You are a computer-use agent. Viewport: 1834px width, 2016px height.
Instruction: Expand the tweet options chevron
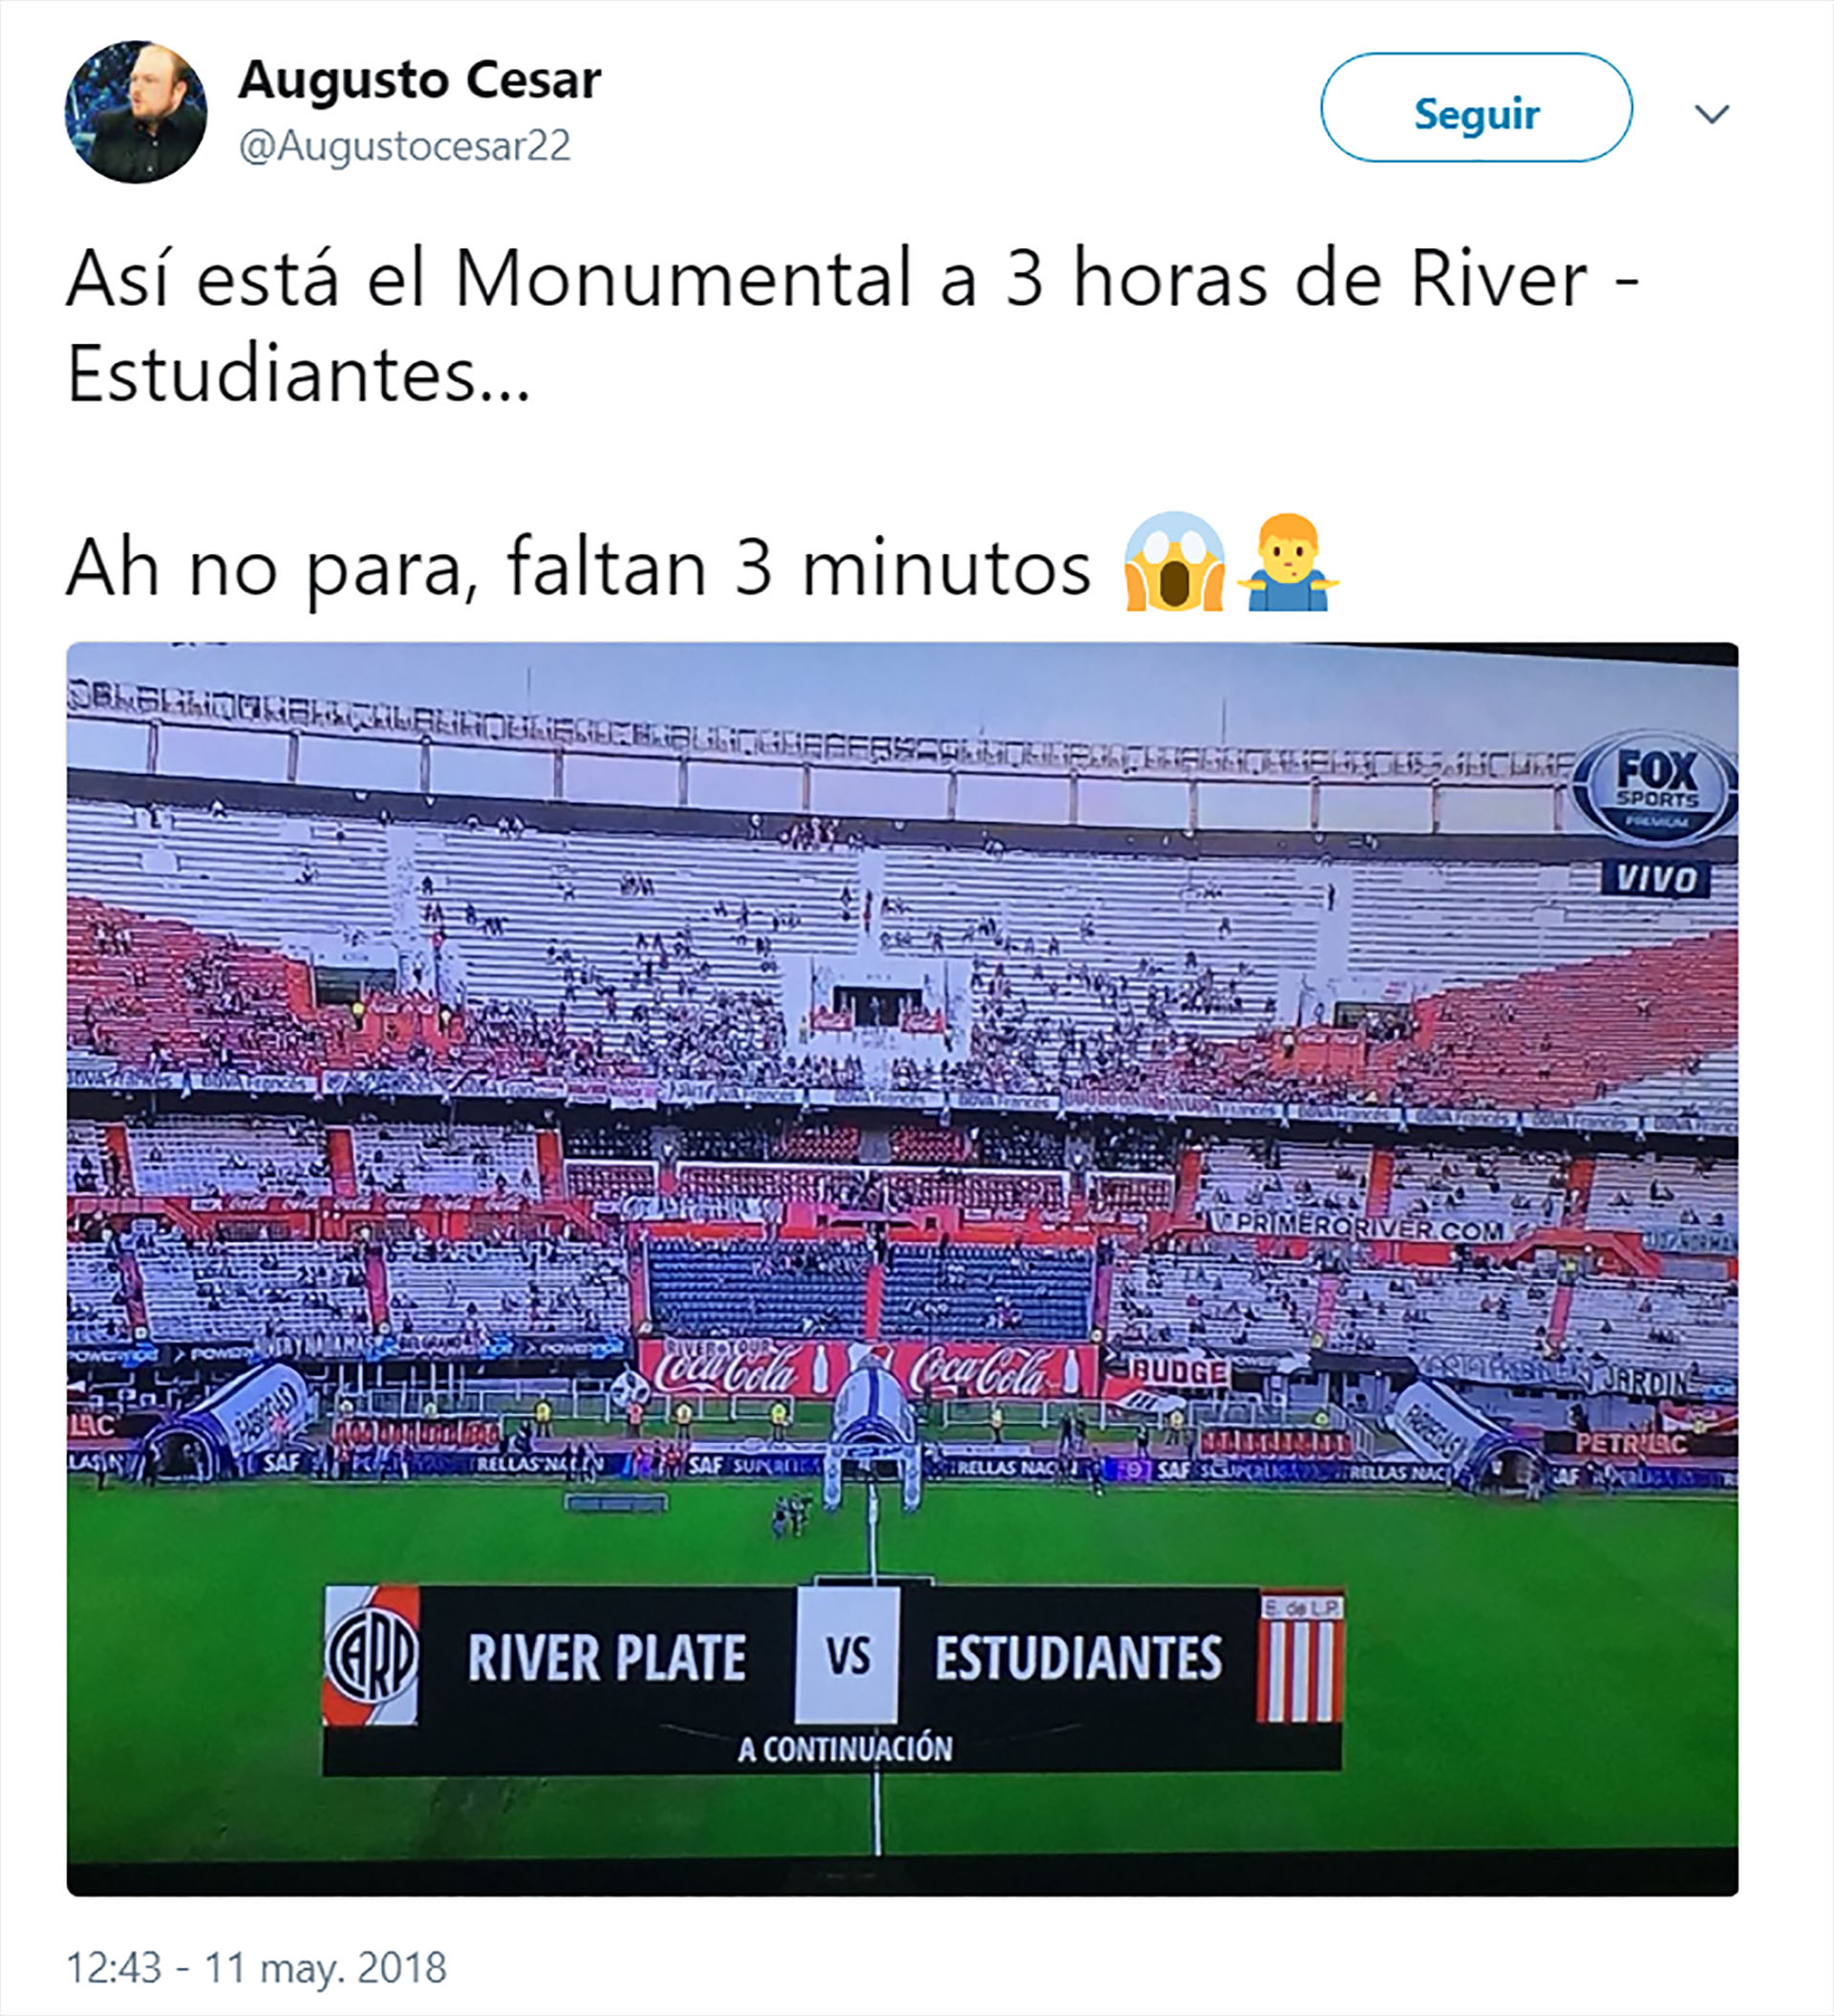1712,114
